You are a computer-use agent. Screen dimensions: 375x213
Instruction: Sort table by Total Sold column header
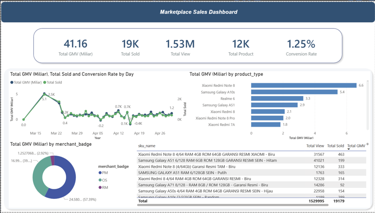pos(335,146)
